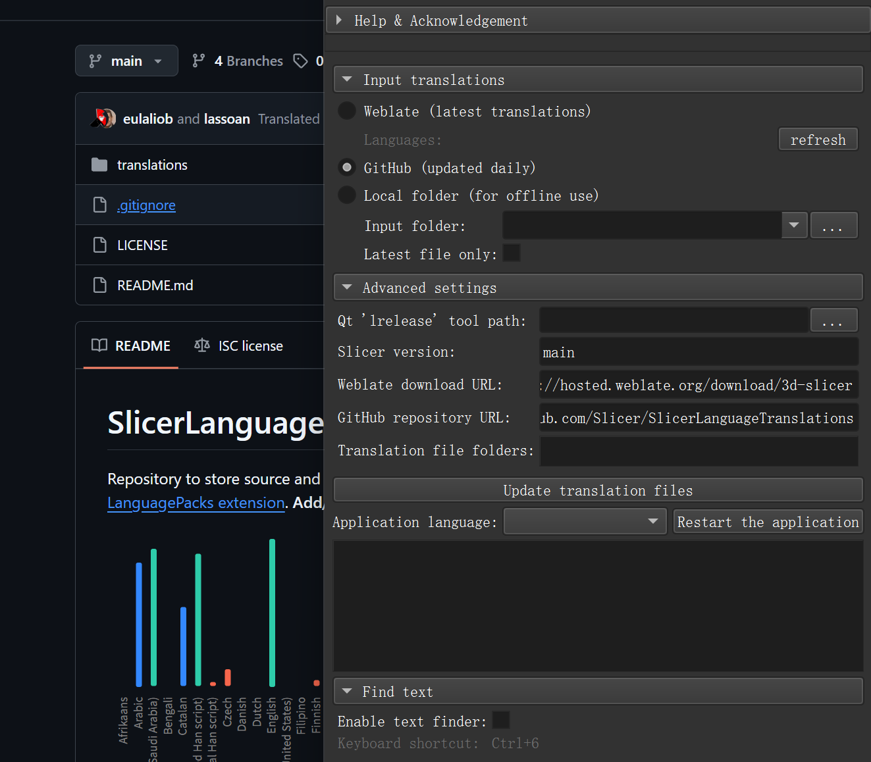This screenshot has width=871, height=762.
Task: Click the README.md file icon
Action: click(99, 286)
